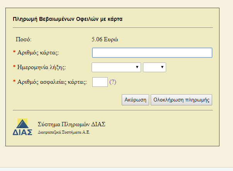Click the blue triangle ΔΙΑΣ logo icon
The width and height of the screenshot is (233, 171).
tap(22, 124)
